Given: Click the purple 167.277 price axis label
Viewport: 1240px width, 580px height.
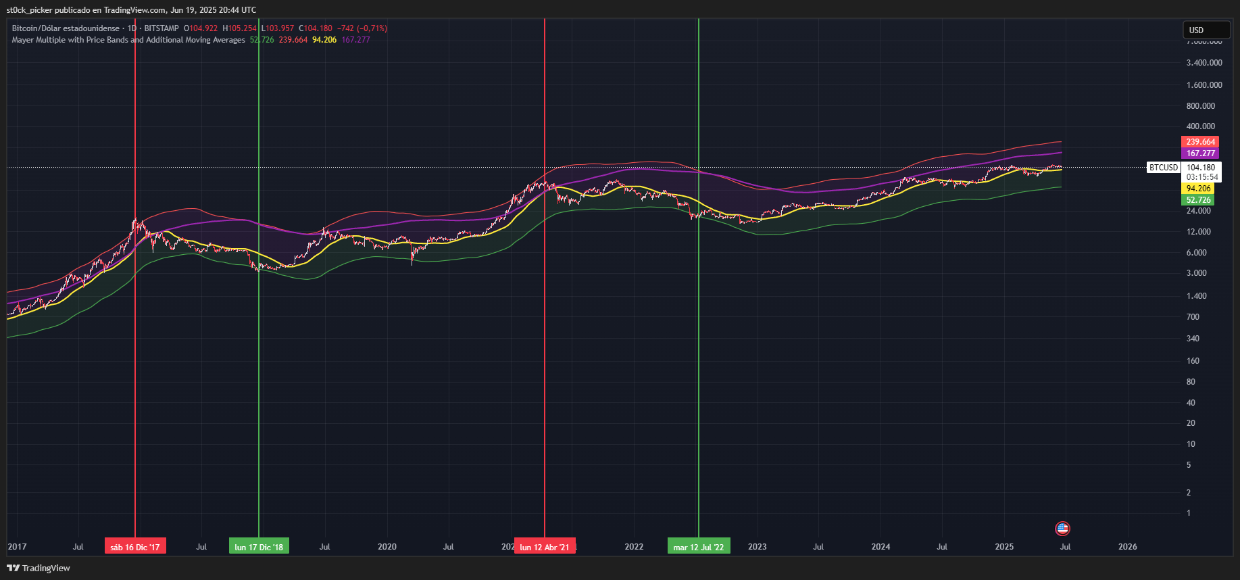Looking at the screenshot, I should pos(1200,153).
